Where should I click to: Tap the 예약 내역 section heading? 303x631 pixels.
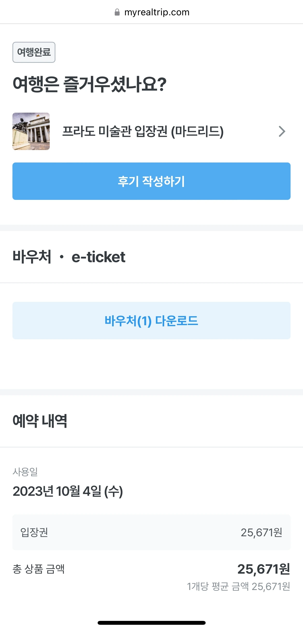(x=40, y=421)
